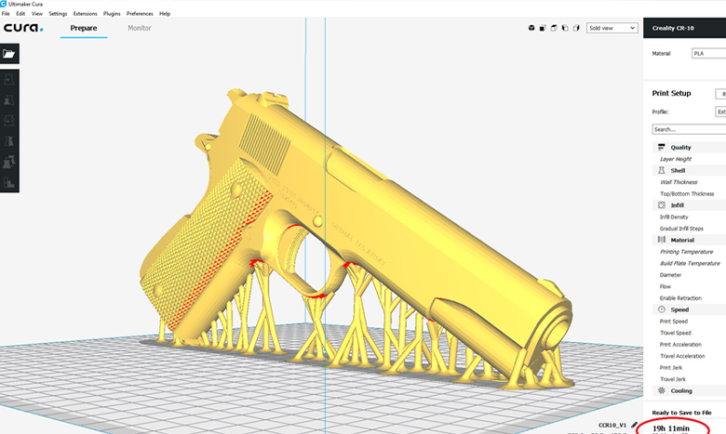Open the Edit menu

20,14
